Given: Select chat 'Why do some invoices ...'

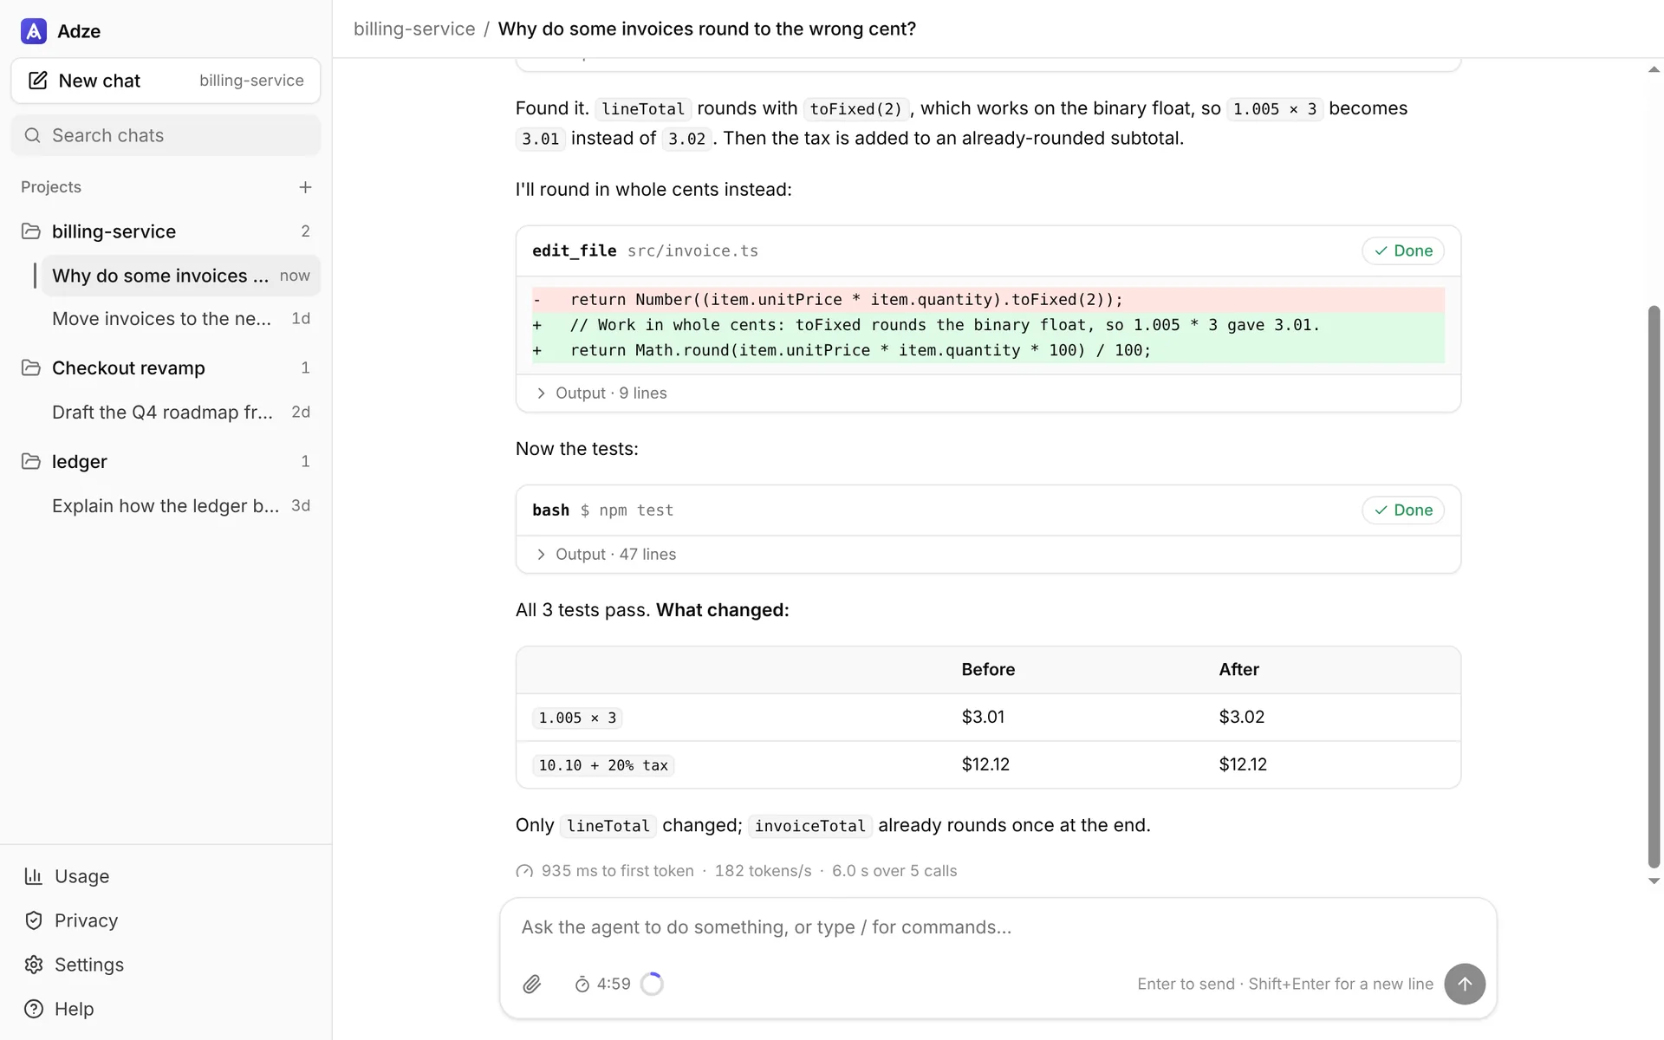Looking at the screenshot, I should (x=181, y=276).
